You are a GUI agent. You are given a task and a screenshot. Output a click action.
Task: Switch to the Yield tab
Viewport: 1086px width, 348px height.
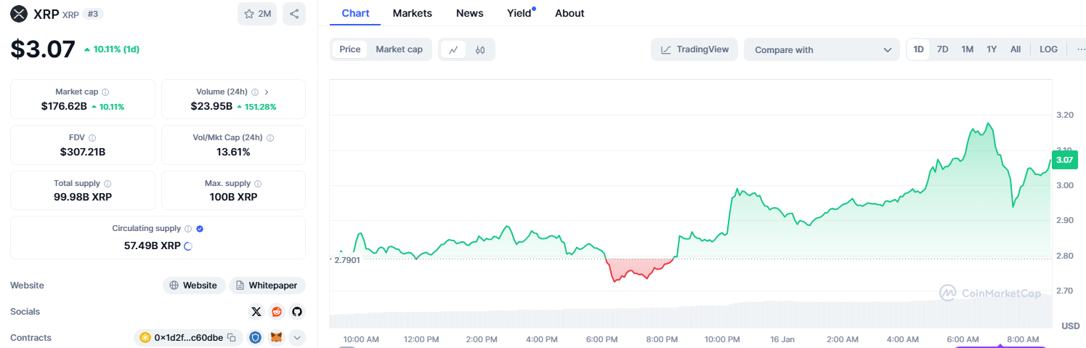click(521, 13)
